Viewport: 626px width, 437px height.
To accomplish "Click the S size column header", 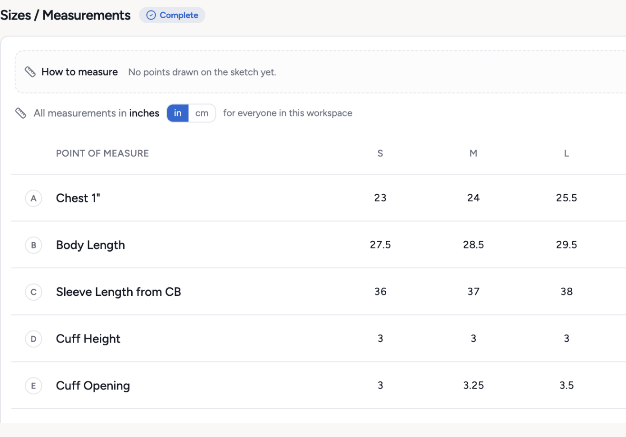I will click(x=380, y=153).
